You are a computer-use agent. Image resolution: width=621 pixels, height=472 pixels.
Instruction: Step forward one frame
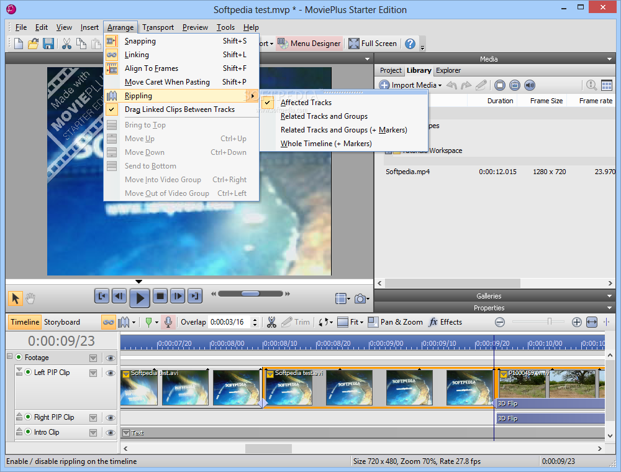click(x=178, y=296)
